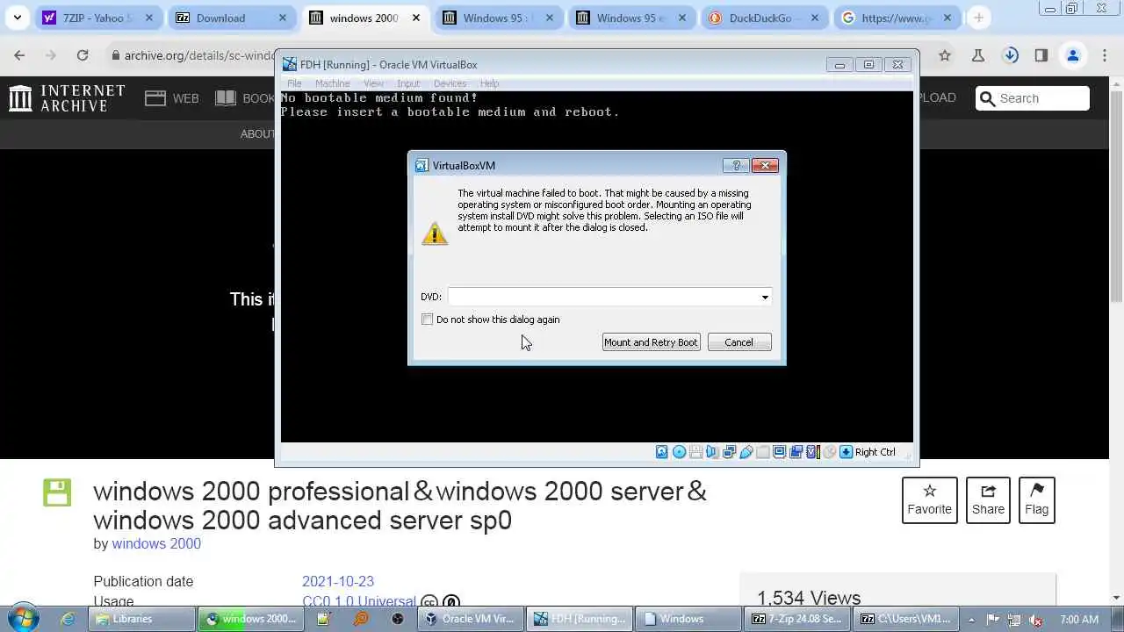Open the Machine menu in VirtualBox window
This screenshot has width=1124, height=632.
[333, 83]
